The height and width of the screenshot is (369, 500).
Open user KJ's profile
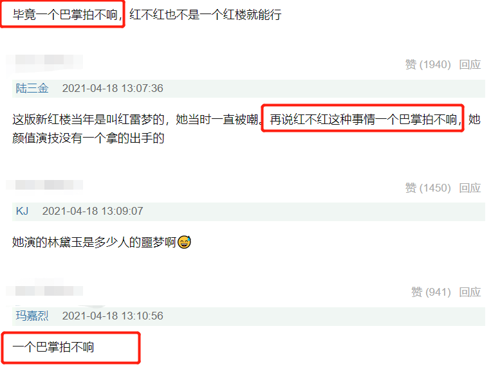click(22, 211)
